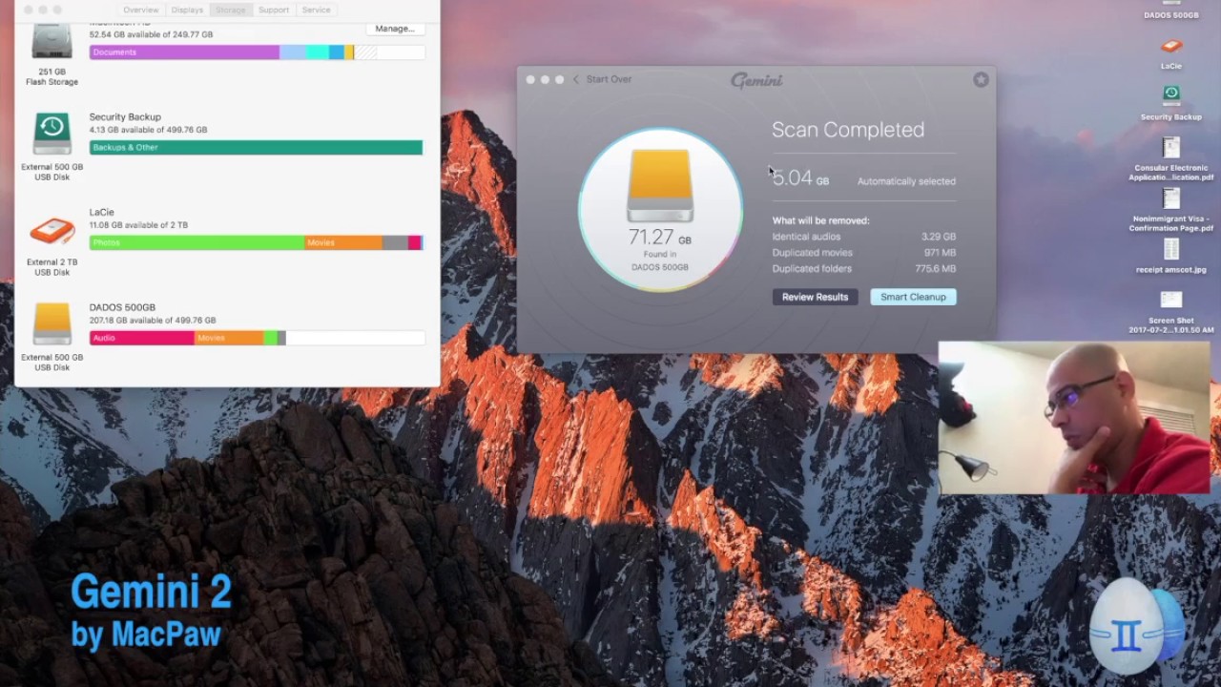This screenshot has width=1221, height=687.
Task: Click the pink Audio segment of DADOS bar
Action: 142,338
